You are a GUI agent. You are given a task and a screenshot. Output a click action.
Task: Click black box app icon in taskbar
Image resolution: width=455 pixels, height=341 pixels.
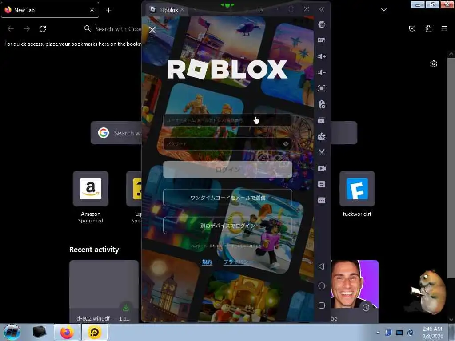pos(40,332)
